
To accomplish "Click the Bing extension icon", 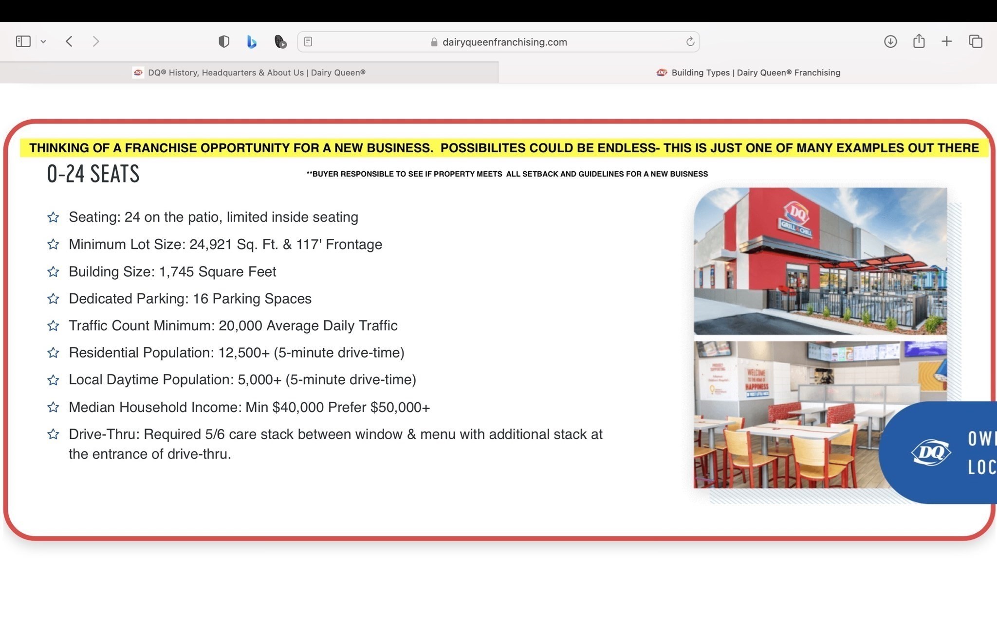I will (252, 41).
